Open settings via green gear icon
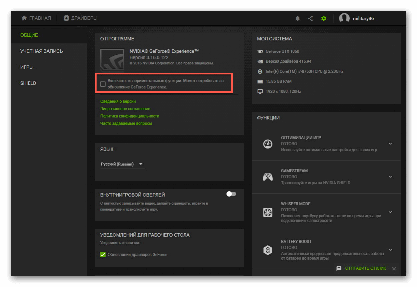The height and width of the screenshot is (287, 417). (x=324, y=19)
